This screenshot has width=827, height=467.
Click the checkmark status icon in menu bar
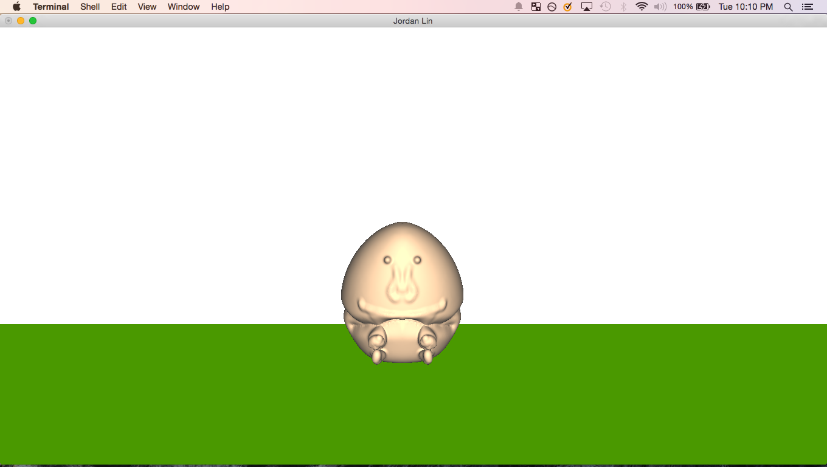coord(568,7)
